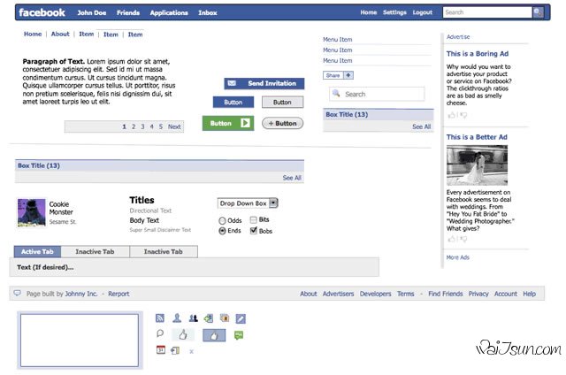The image size is (566, 375).
Task: Click the RSS feed icon
Action: 160,318
